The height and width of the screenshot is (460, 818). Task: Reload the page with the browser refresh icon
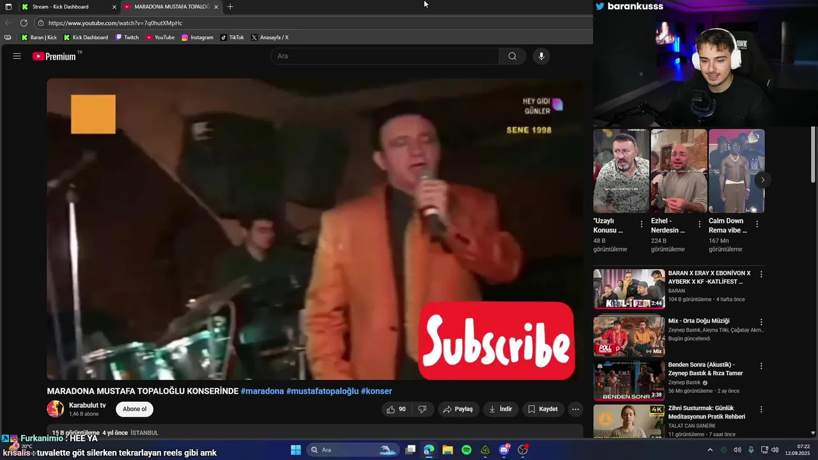24,23
